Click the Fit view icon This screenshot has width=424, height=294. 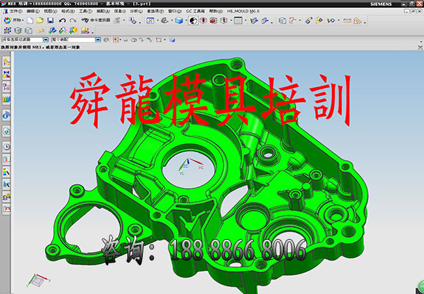(x=151, y=21)
